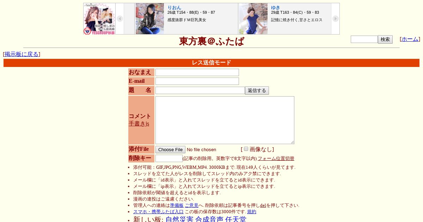Click フォーム位置切替 link
Viewport: 423px width, 222px height.
click(276, 159)
